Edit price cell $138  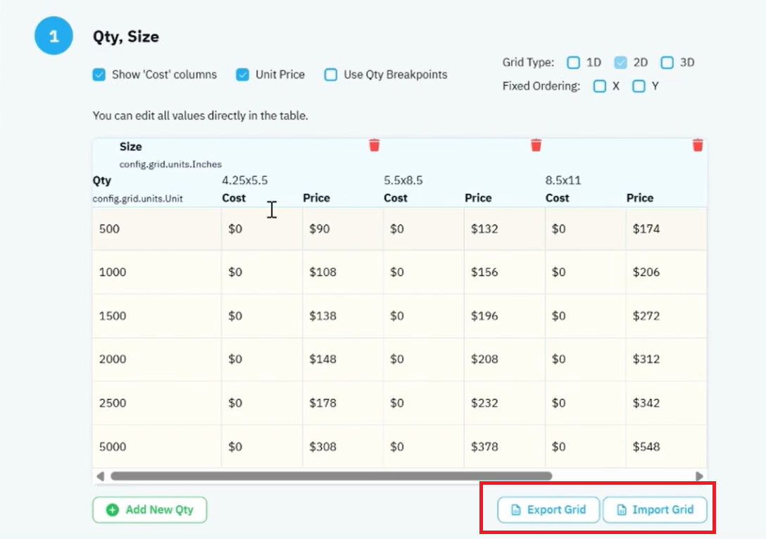tap(343, 316)
